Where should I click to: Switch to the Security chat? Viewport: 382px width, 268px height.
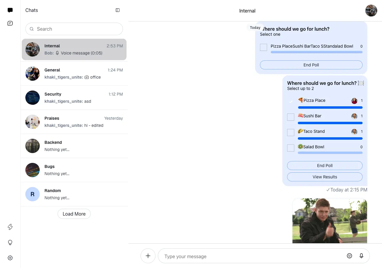(x=74, y=97)
